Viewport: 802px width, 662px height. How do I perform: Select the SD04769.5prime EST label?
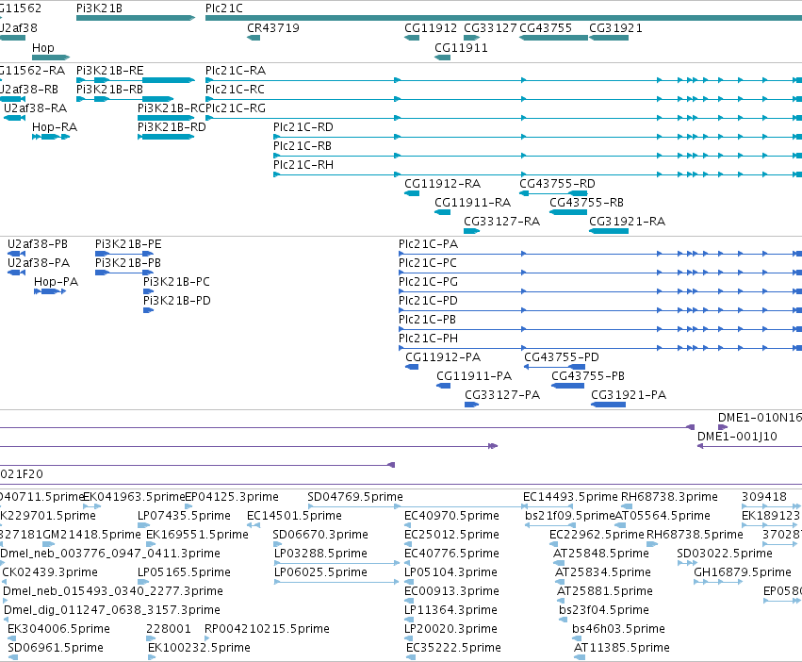pos(355,497)
